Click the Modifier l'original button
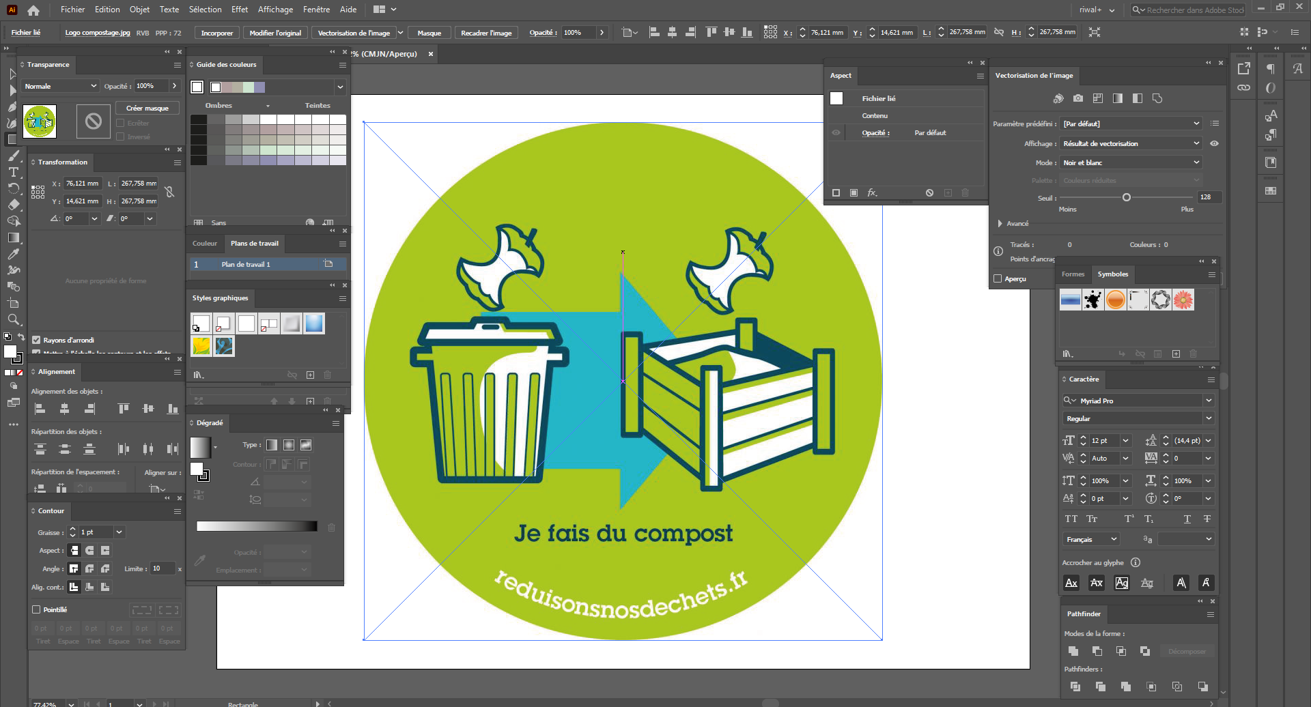1311x707 pixels. coord(275,33)
